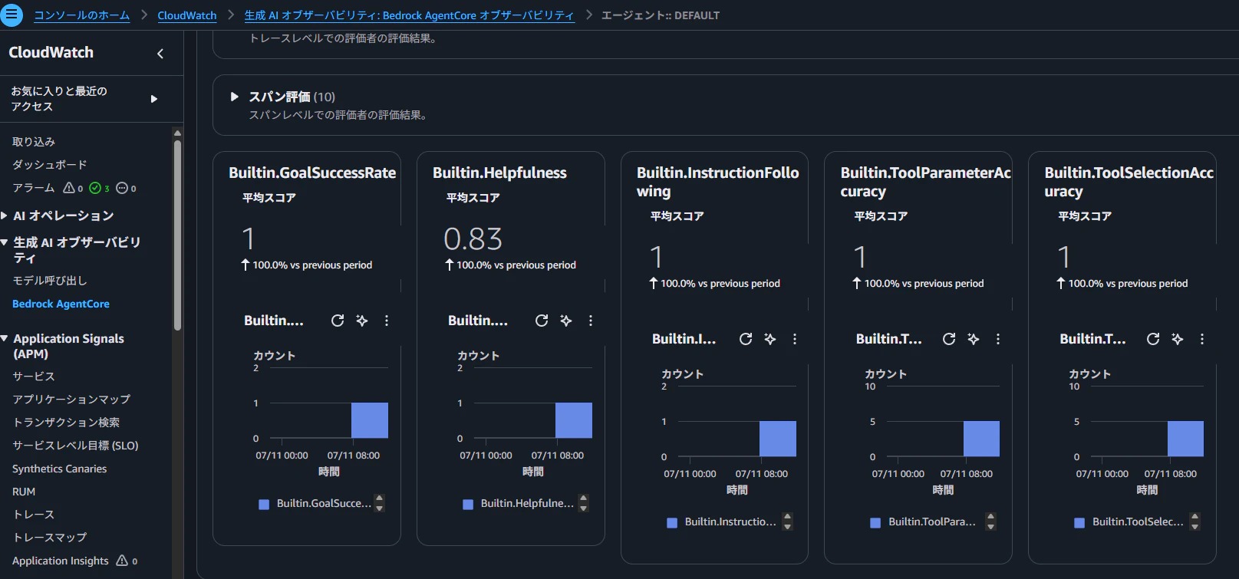
Task: Open three-dot menu on GoalSuccessRate widget
Action: click(387, 321)
